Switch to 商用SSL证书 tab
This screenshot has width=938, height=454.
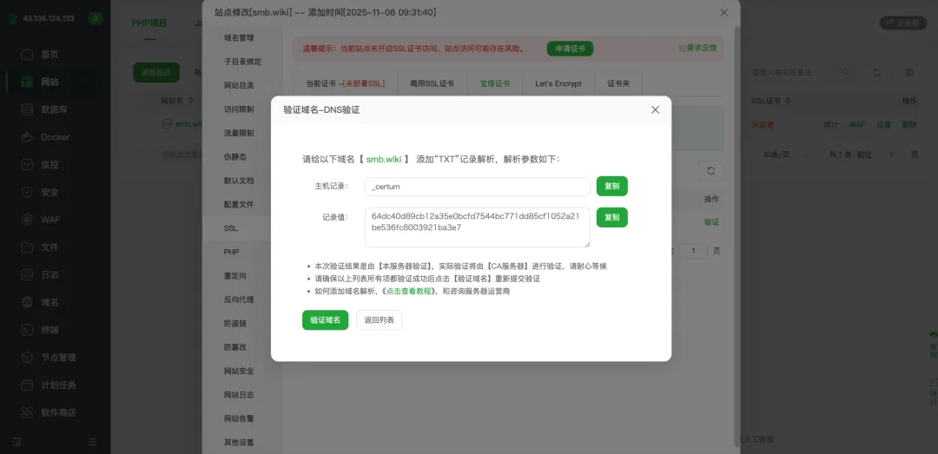tap(432, 83)
